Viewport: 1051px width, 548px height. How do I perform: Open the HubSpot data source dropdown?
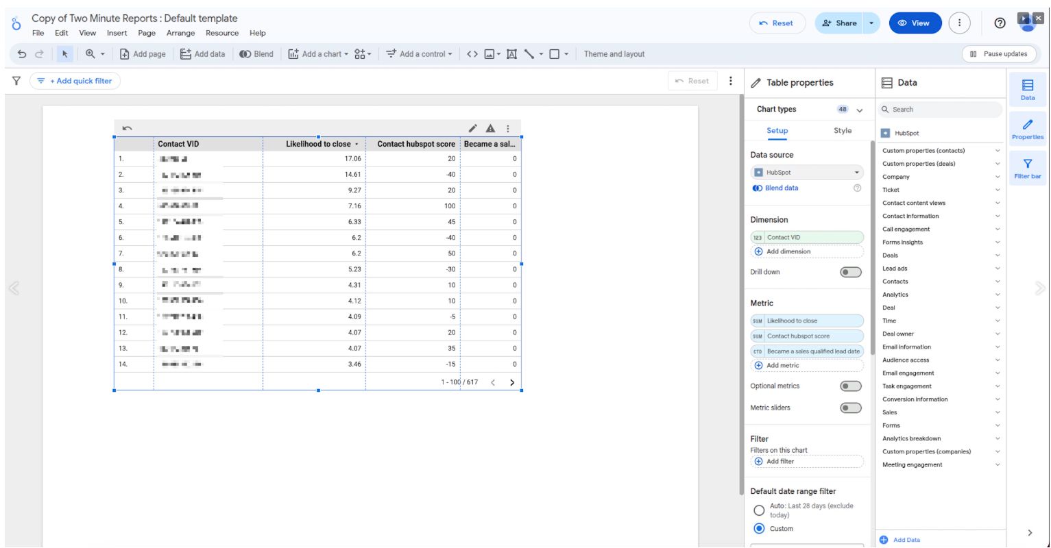coord(807,173)
